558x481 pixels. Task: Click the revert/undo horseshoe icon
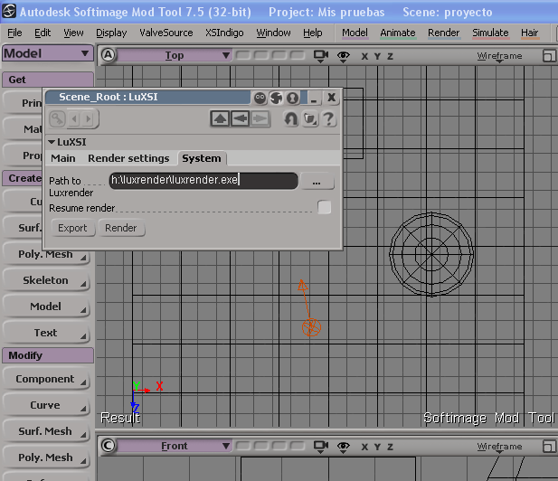click(x=290, y=118)
